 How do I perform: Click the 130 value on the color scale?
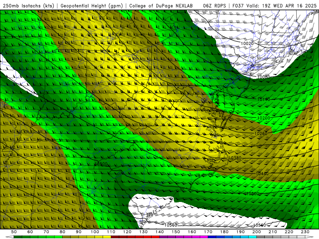[x=144, y=232]
